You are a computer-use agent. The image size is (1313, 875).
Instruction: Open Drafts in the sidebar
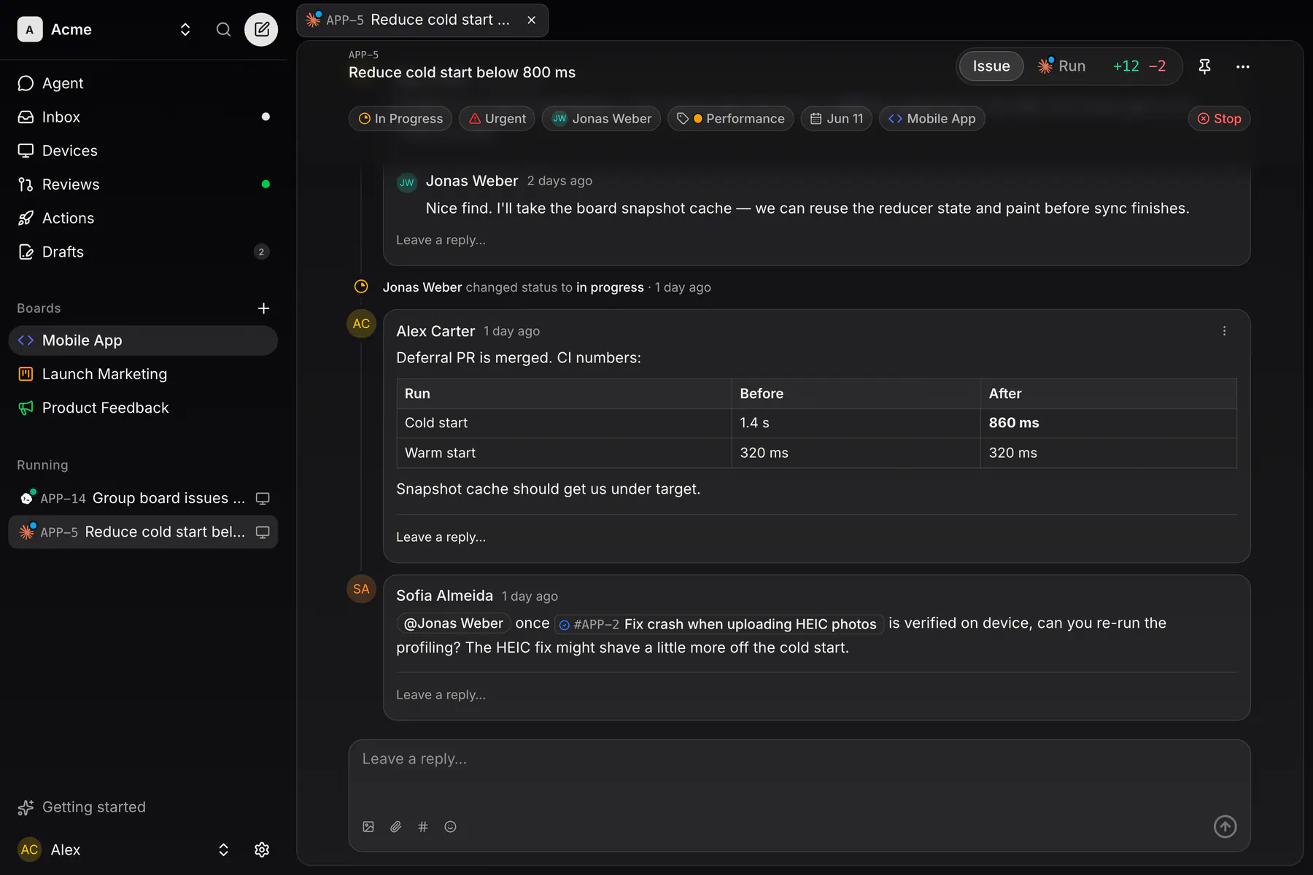[143, 252]
